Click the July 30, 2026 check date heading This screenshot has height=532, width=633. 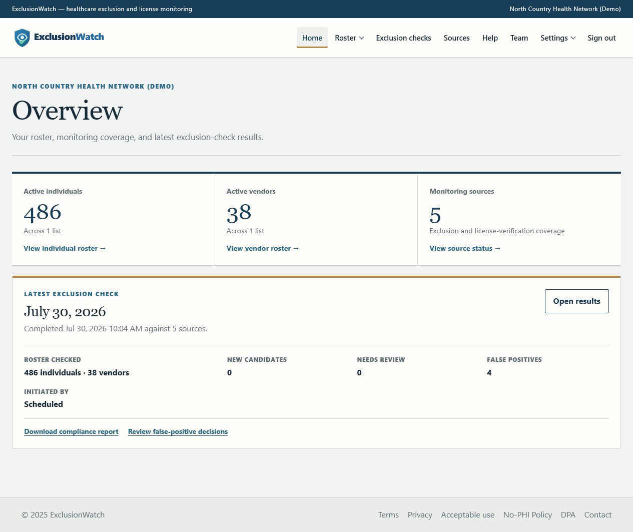pos(65,312)
